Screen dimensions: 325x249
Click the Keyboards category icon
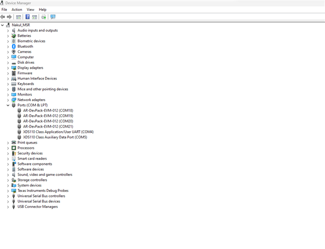pyautogui.click(x=13, y=84)
